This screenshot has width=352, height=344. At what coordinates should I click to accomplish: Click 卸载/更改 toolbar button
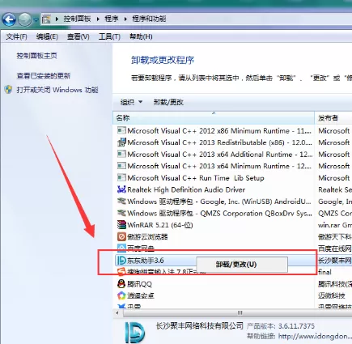(168, 102)
